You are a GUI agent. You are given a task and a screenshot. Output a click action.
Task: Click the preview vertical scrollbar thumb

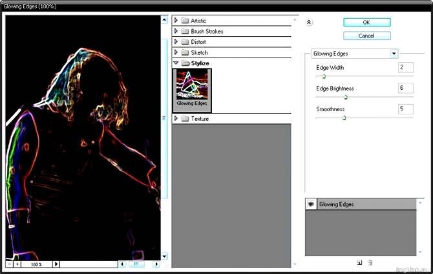pyautogui.click(x=164, y=118)
